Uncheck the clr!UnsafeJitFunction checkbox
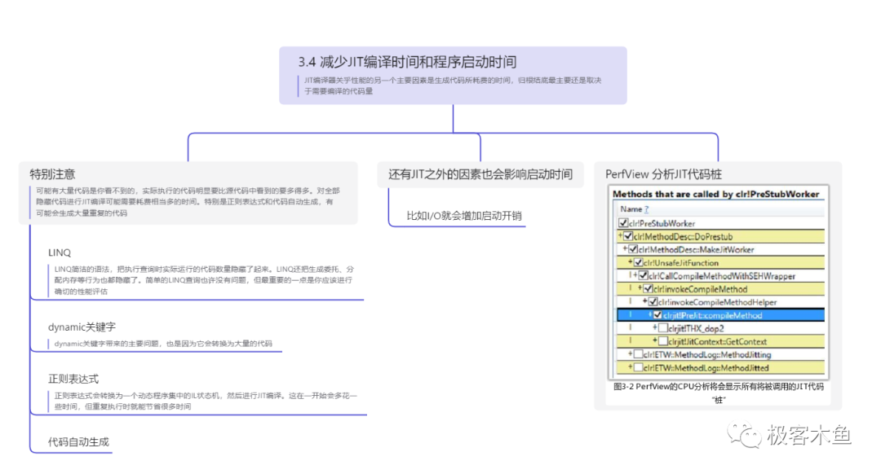This screenshot has width=881, height=474. pyautogui.click(x=638, y=262)
